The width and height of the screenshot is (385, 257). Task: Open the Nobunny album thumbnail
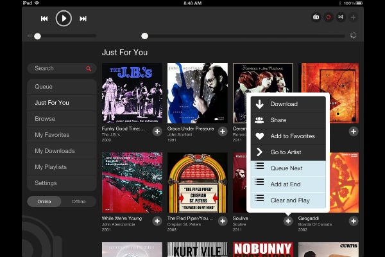(263, 249)
